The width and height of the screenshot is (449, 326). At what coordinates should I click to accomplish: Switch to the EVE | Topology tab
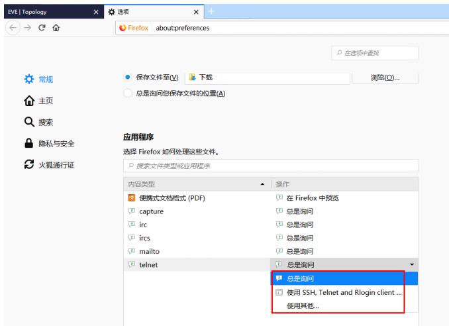point(54,12)
